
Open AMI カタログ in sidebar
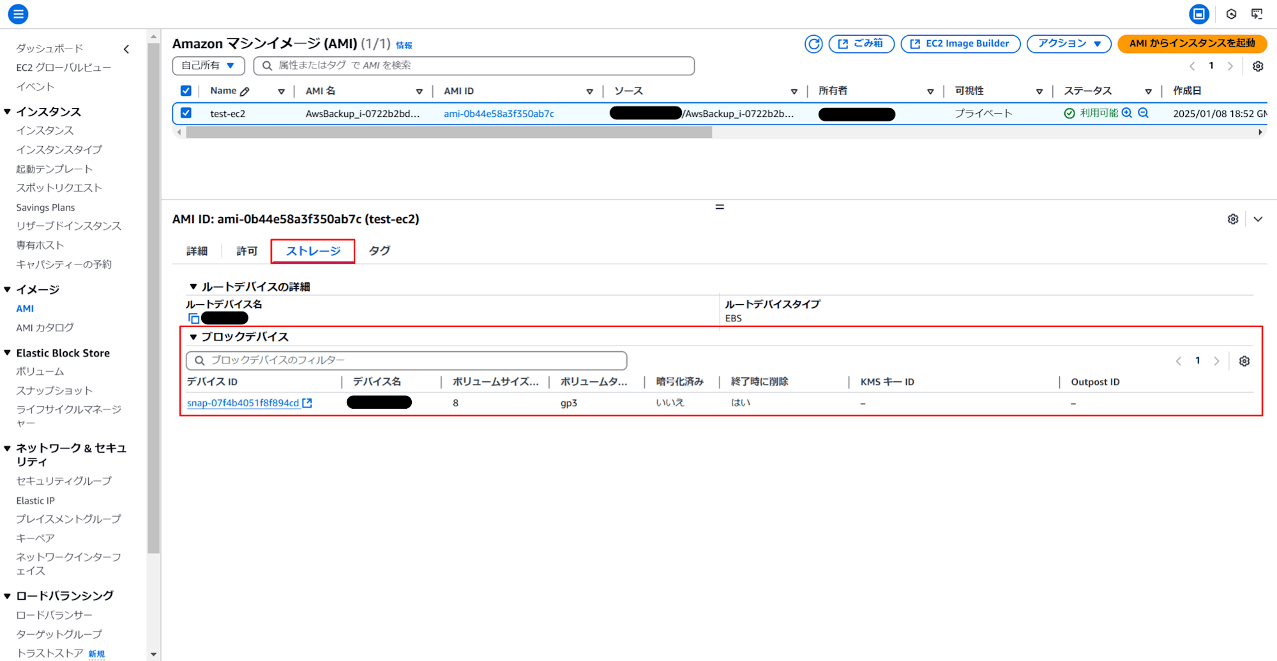pyautogui.click(x=45, y=328)
